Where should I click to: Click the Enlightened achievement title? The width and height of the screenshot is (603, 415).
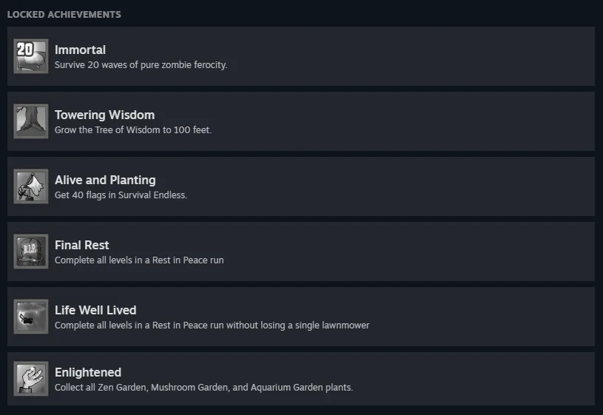(88, 372)
